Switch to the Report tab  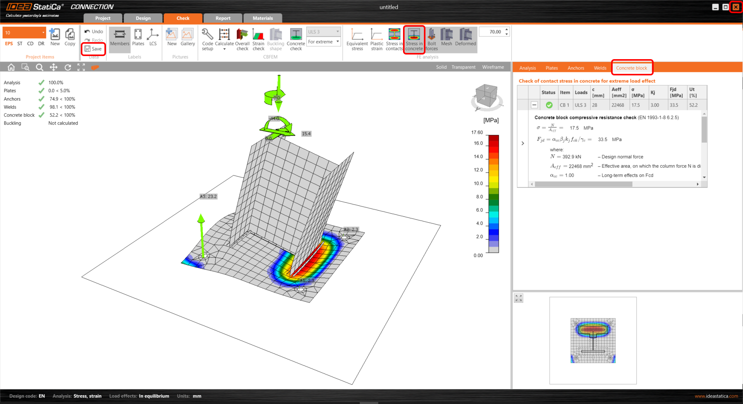[223, 18]
